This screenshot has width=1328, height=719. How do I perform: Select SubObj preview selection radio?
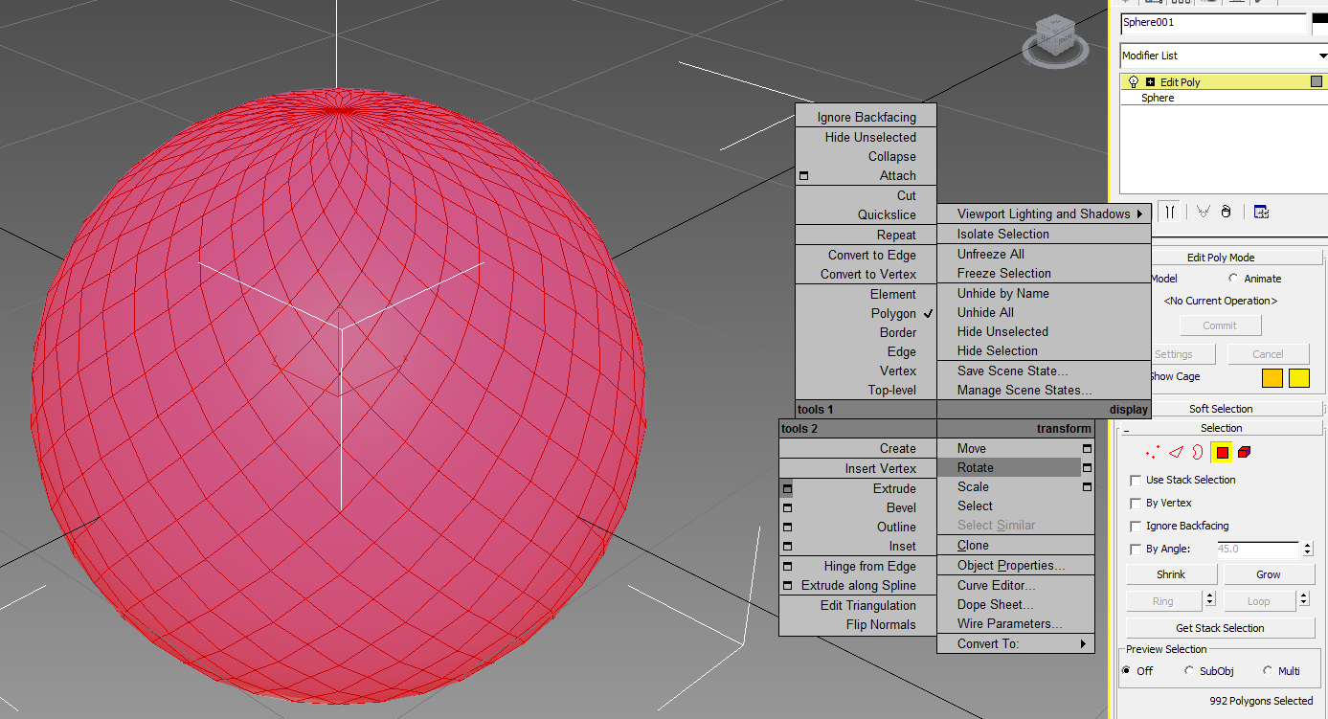(x=1190, y=670)
